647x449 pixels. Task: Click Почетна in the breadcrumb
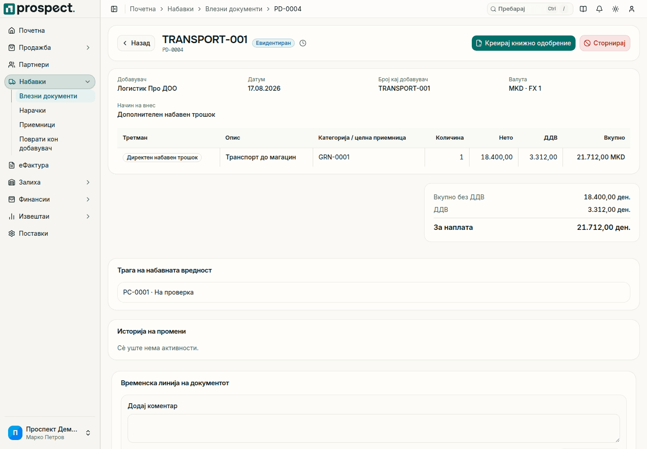(x=143, y=9)
